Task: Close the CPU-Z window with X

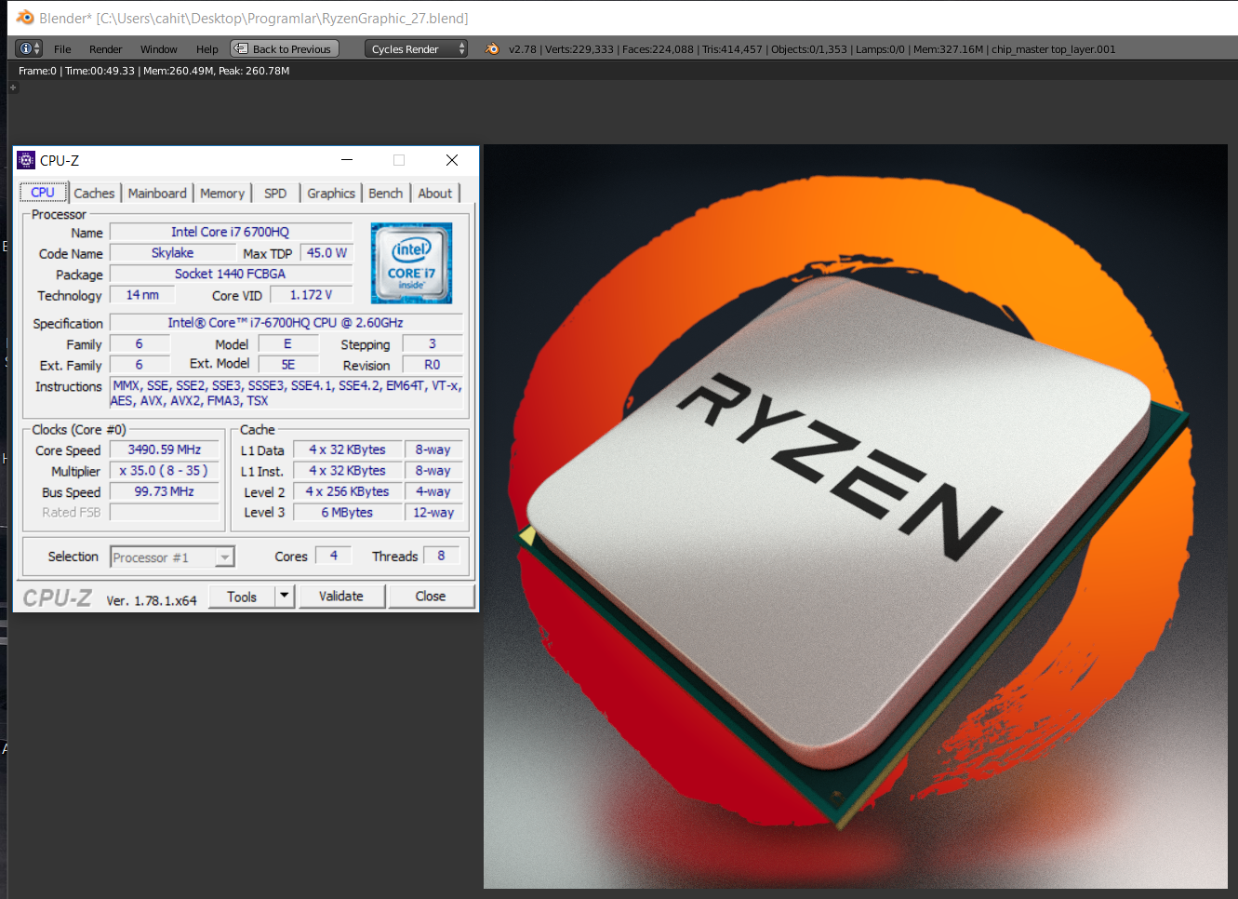Action: pos(452,160)
